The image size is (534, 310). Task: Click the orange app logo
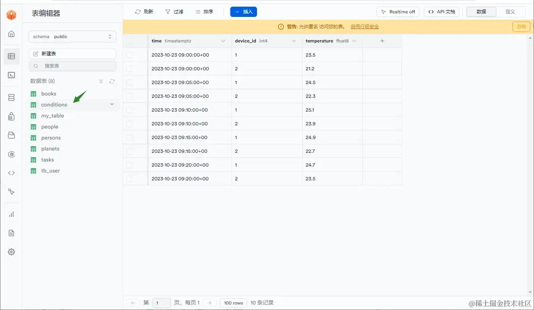coord(11,15)
